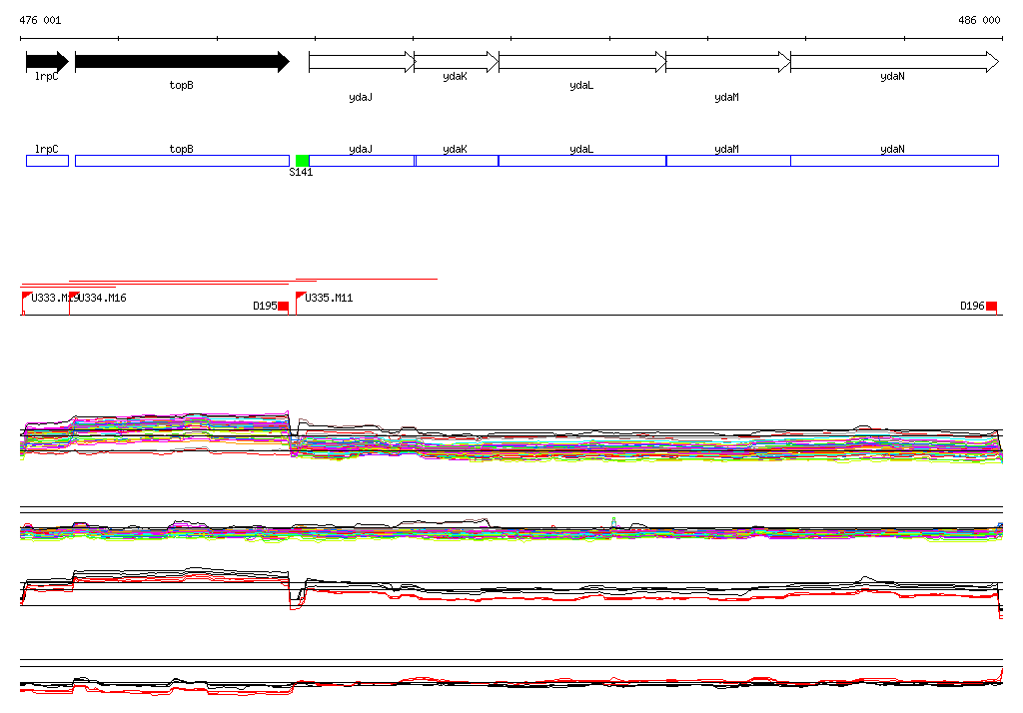Screen dimensions: 1023x713
Task: Click the white ydaK gene arrow
Action: click(456, 62)
